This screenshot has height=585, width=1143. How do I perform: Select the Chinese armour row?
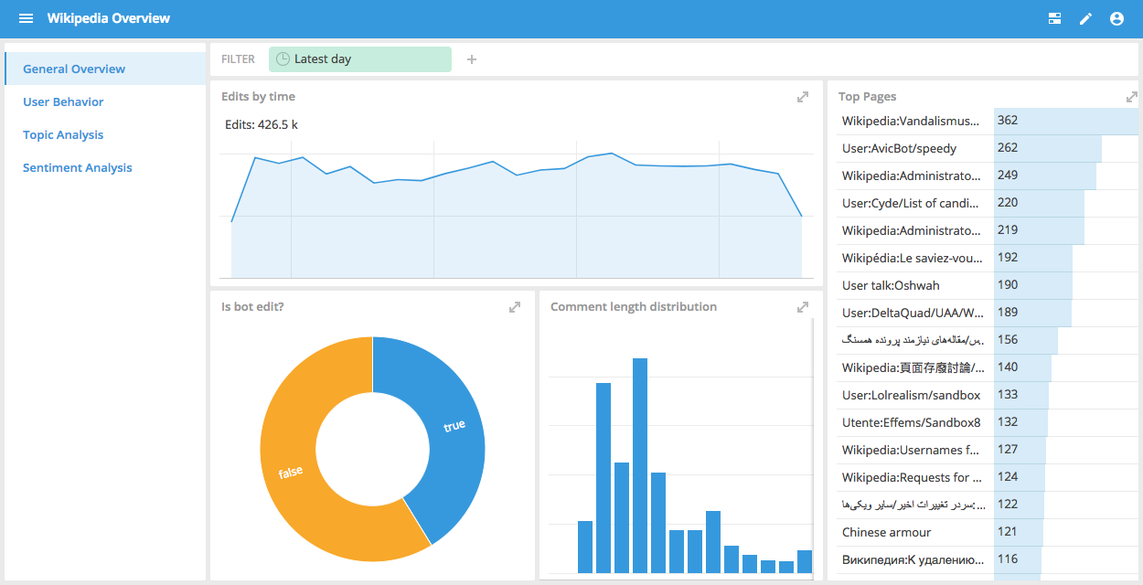click(x=988, y=532)
